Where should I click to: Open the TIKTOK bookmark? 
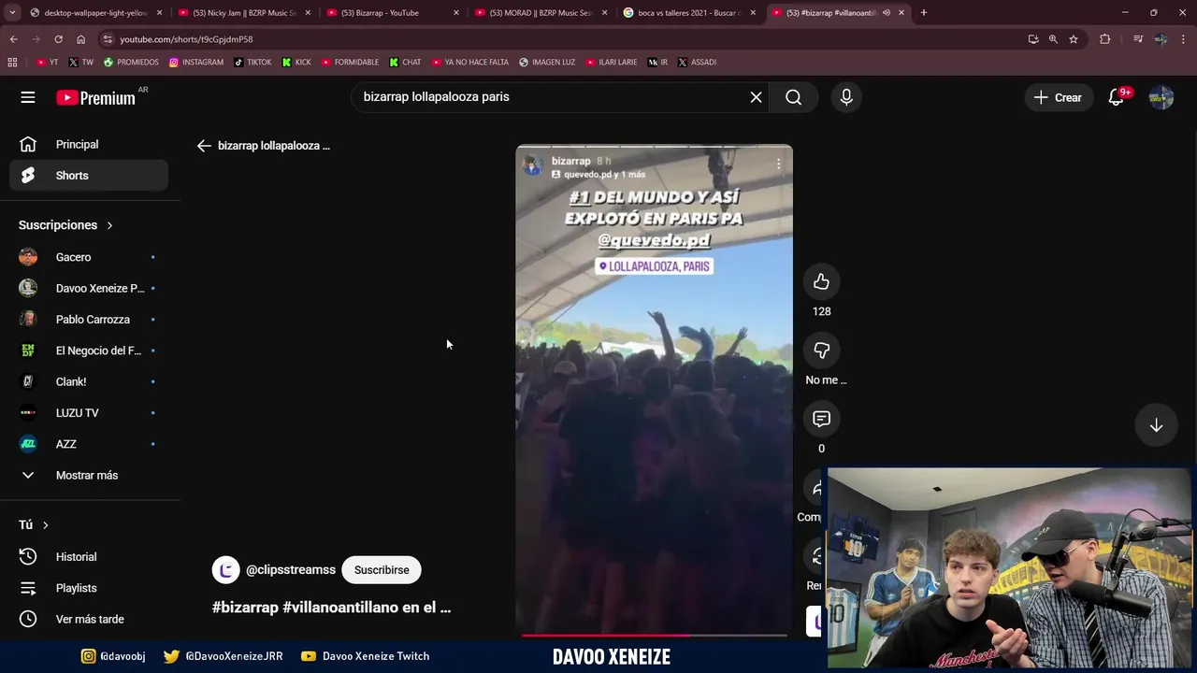click(252, 63)
